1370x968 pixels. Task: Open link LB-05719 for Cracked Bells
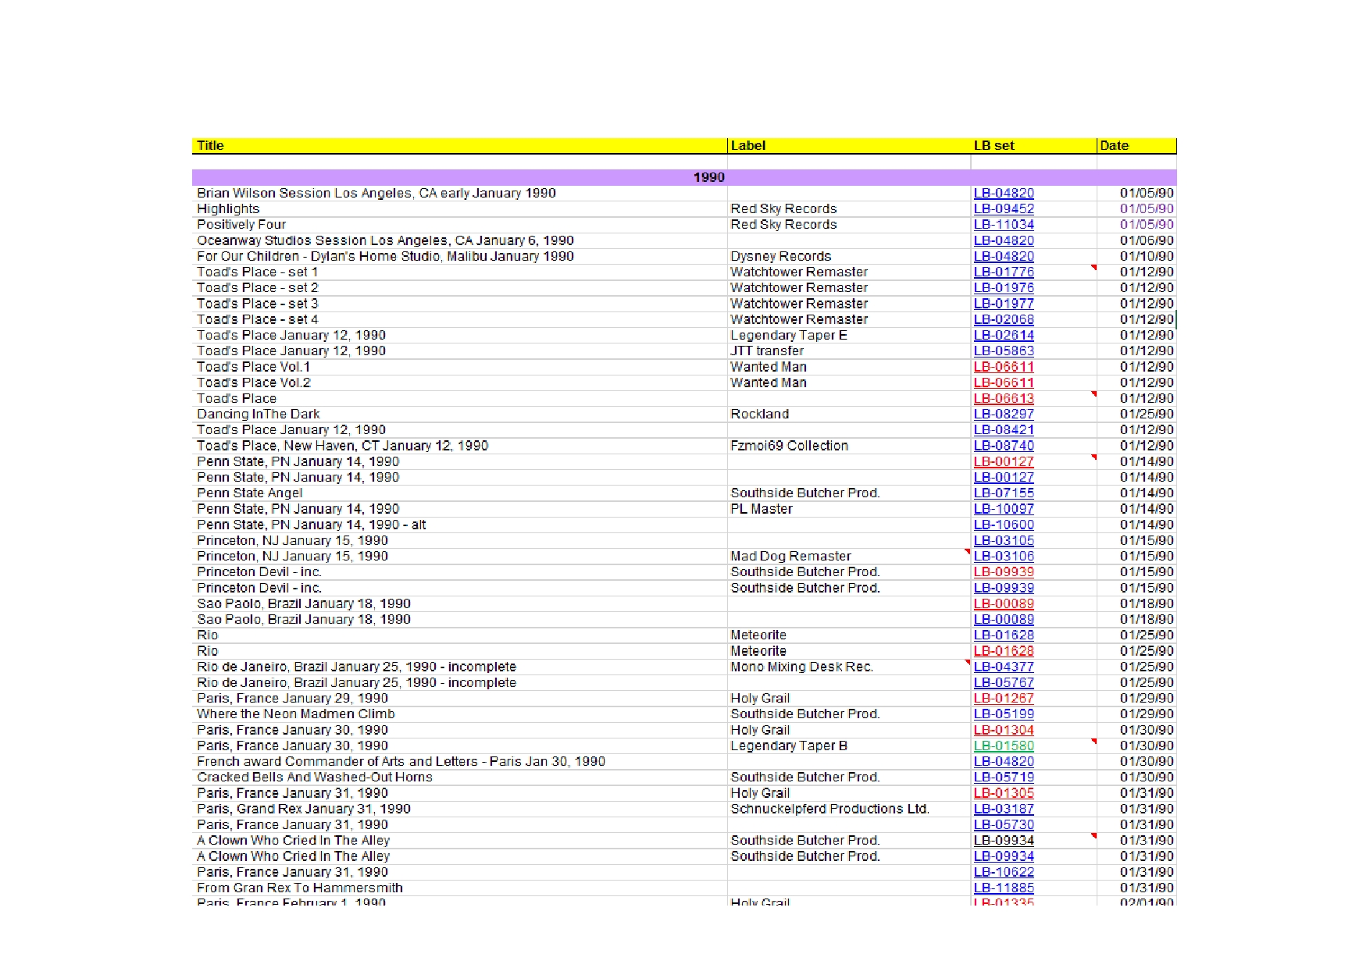[1004, 777]
